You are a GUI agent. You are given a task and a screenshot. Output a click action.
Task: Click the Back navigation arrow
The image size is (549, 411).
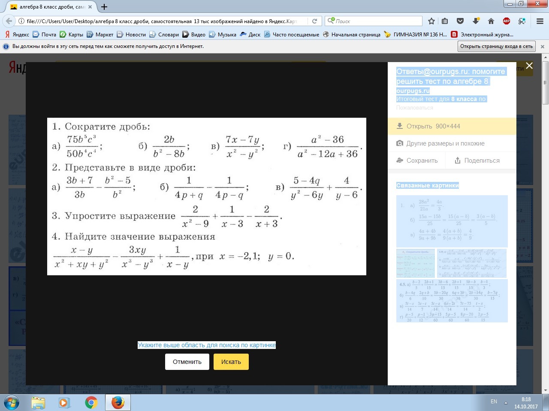[x=9, y=21]
